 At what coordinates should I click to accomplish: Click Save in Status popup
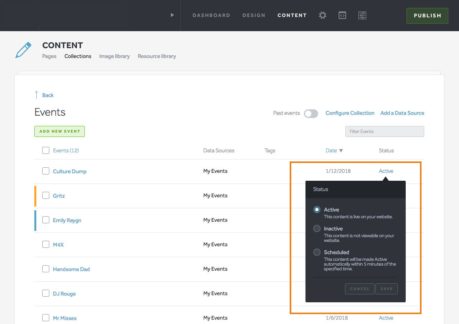386,289
